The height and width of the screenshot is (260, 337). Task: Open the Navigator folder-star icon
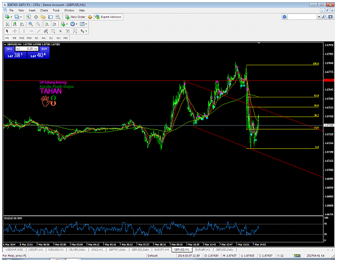click(43, 17)
